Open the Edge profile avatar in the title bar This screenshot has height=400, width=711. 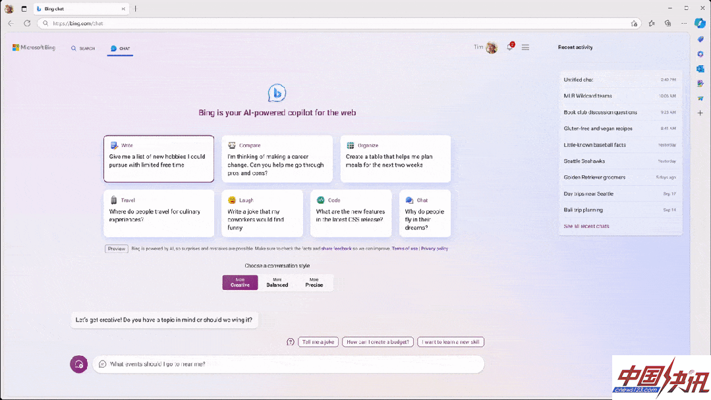tap(9, 9)
